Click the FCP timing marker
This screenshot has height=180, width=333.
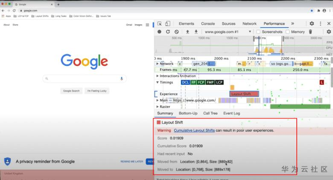tap(201, 83)
